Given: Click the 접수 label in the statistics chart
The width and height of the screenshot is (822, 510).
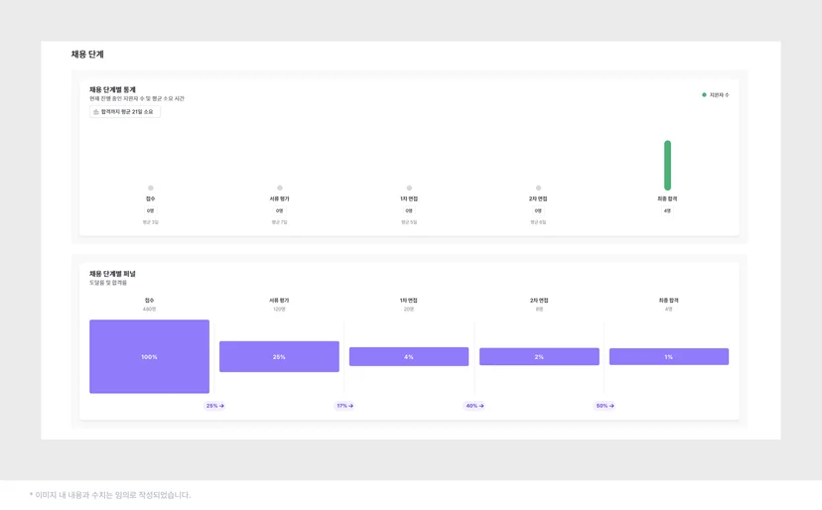Looking at the screenshot, I should coord(151,198).
